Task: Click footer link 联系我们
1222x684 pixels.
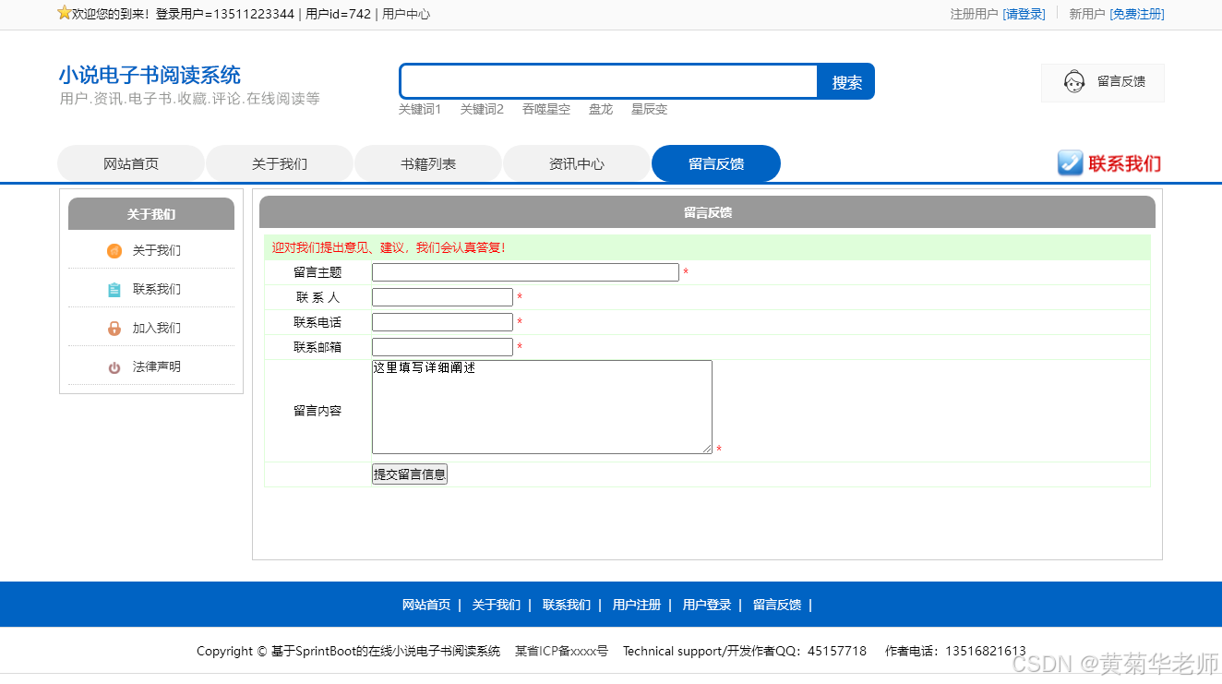Action: tap(567, 606)
